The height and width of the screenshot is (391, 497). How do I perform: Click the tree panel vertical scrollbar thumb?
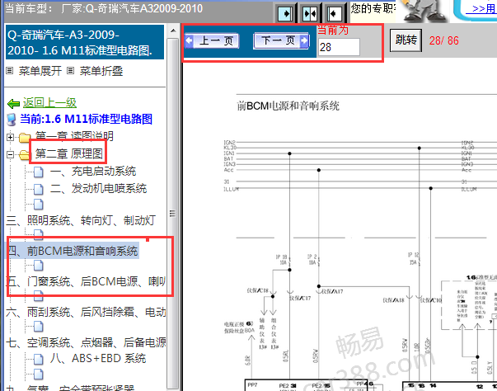click(173, 213)
